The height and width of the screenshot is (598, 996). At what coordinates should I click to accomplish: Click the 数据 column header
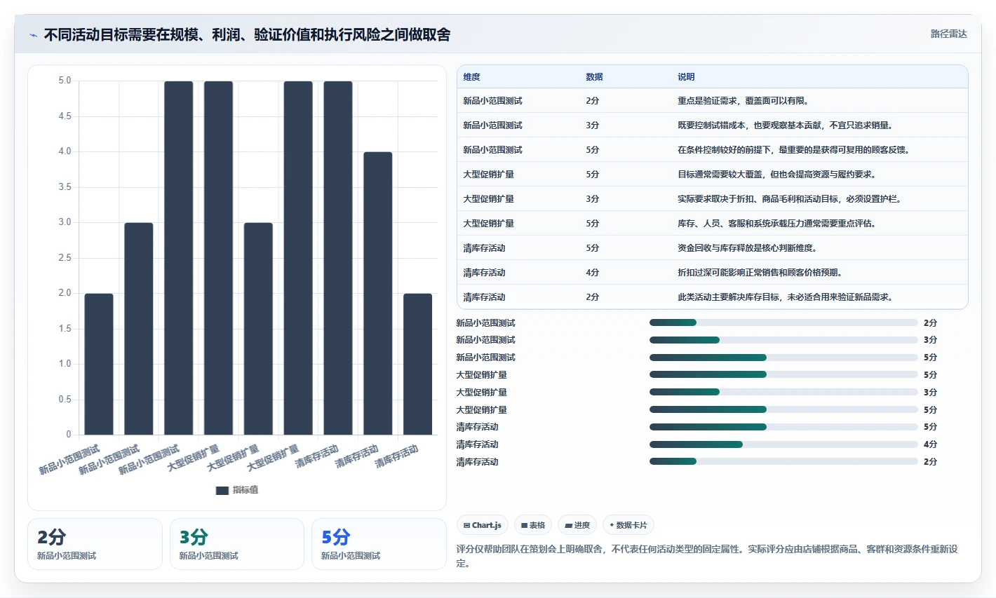(594, 77)
